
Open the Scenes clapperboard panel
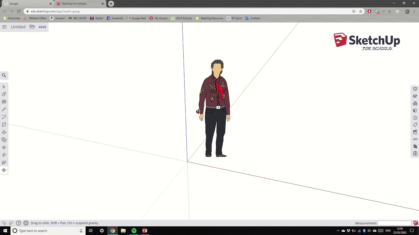point(415,132)
